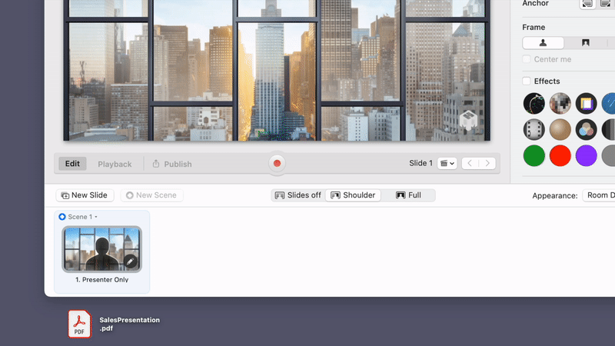Click the SalesPresentation.pdf file name

(129, 324)
